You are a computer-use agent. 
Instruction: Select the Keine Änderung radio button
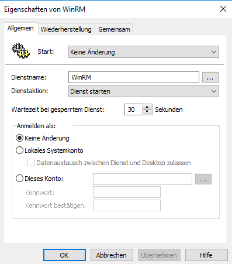pos(19,138)
